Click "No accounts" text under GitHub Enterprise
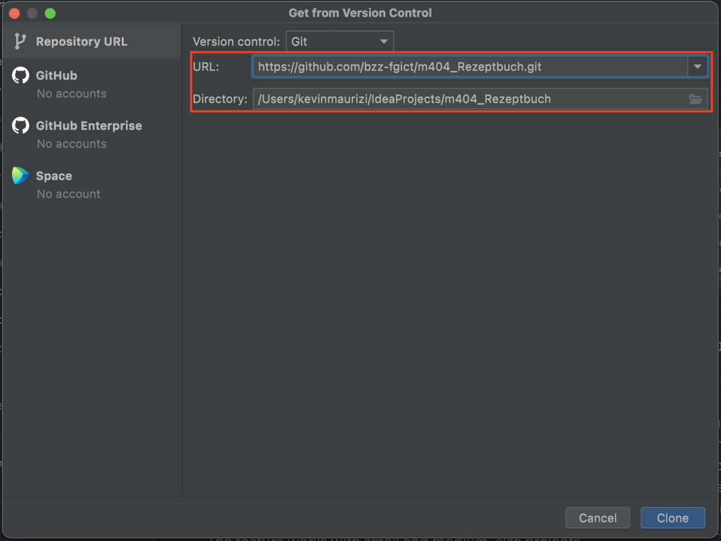Image resolution: width=721 pixels, height=541 pixels. click(72, 144)
